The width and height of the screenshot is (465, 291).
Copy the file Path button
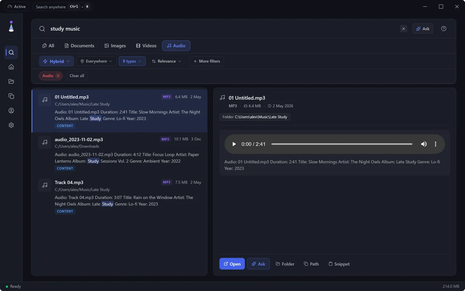(x=311, y=264)
